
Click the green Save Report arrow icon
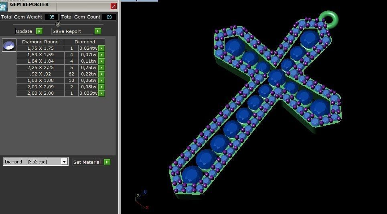click(98, 31)
